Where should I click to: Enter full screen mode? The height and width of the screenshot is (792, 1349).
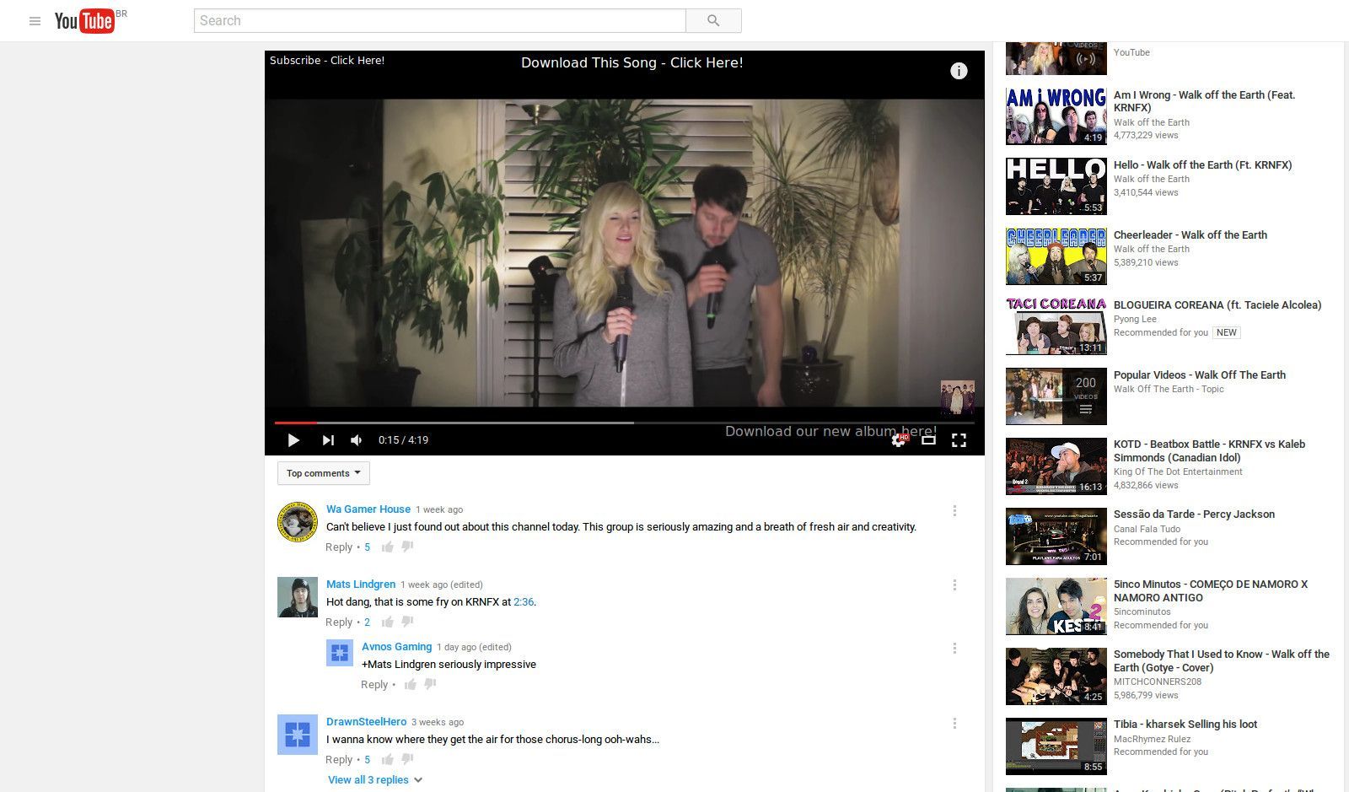click(959, 439)
